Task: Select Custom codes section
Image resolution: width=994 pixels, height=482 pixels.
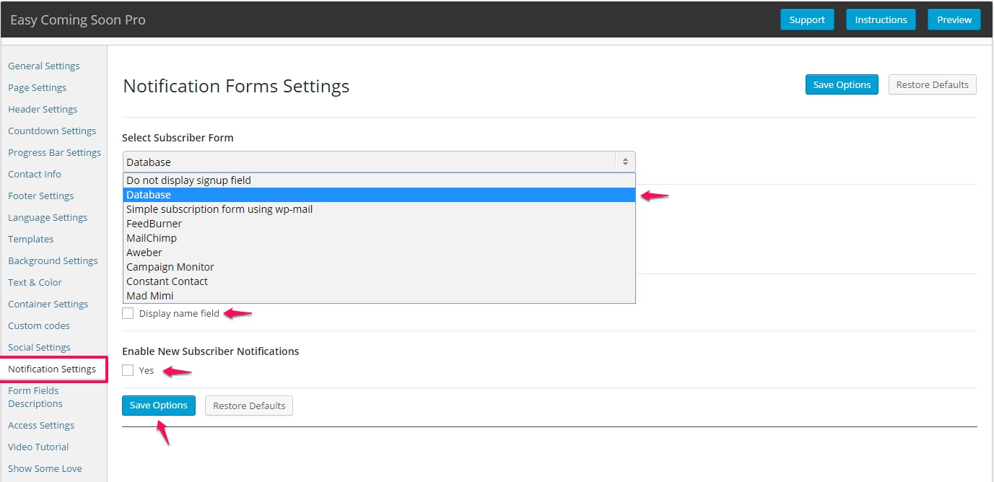Action: [x=39, y=325]
